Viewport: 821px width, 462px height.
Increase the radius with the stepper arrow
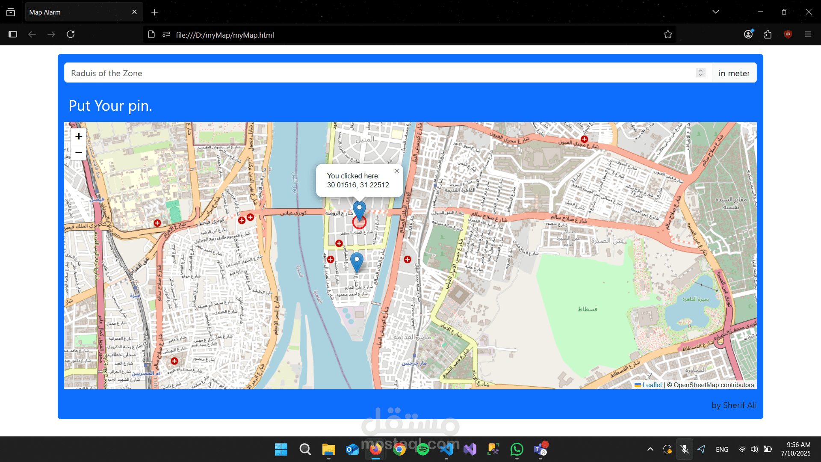[x=700, y=70]
